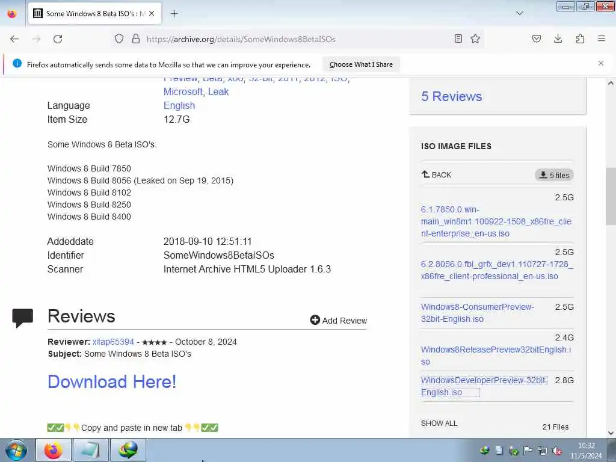Click the identifier SomeWindows8BetaISOs text
This screenshot has width=616, height=462.
click(219, 255)
